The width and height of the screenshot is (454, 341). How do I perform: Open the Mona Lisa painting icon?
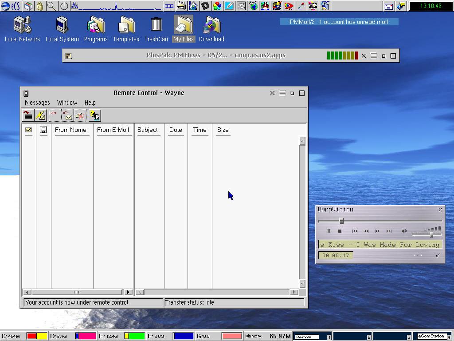(x=265, y=6)
